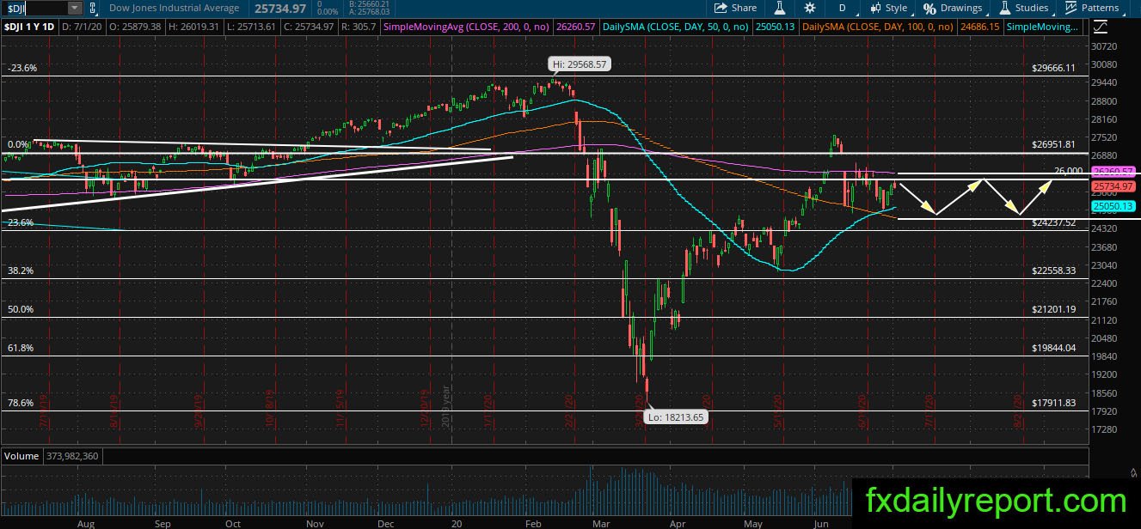The image size is (1141, 529).
Task: Click the truncated SimpleMoving... study label
Action: [1042, 27]
